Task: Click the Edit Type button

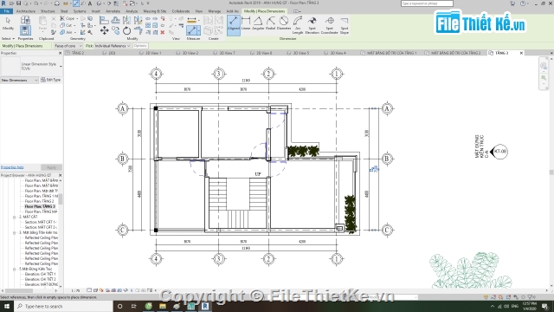Action: 51,80
